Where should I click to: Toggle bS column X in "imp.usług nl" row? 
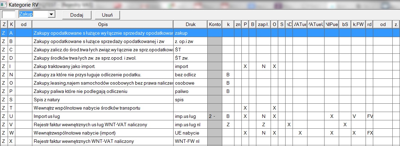[345, 124]
